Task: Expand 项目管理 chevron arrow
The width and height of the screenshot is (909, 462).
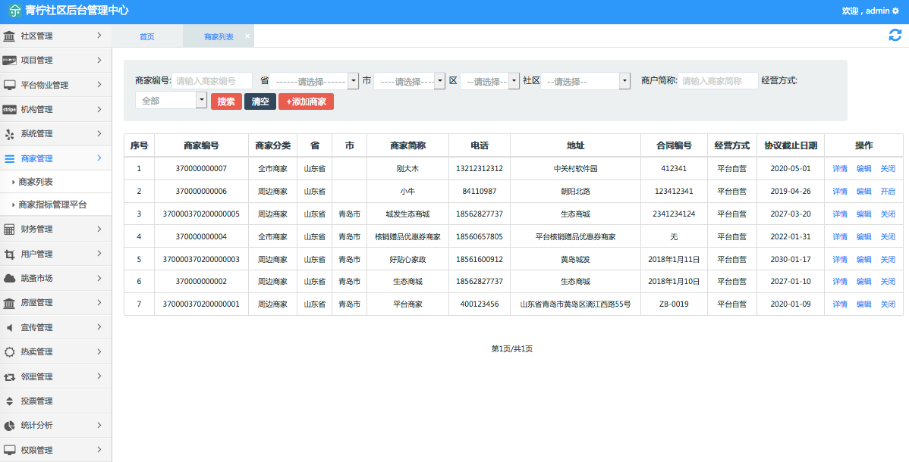Action: tap(99, 60)
